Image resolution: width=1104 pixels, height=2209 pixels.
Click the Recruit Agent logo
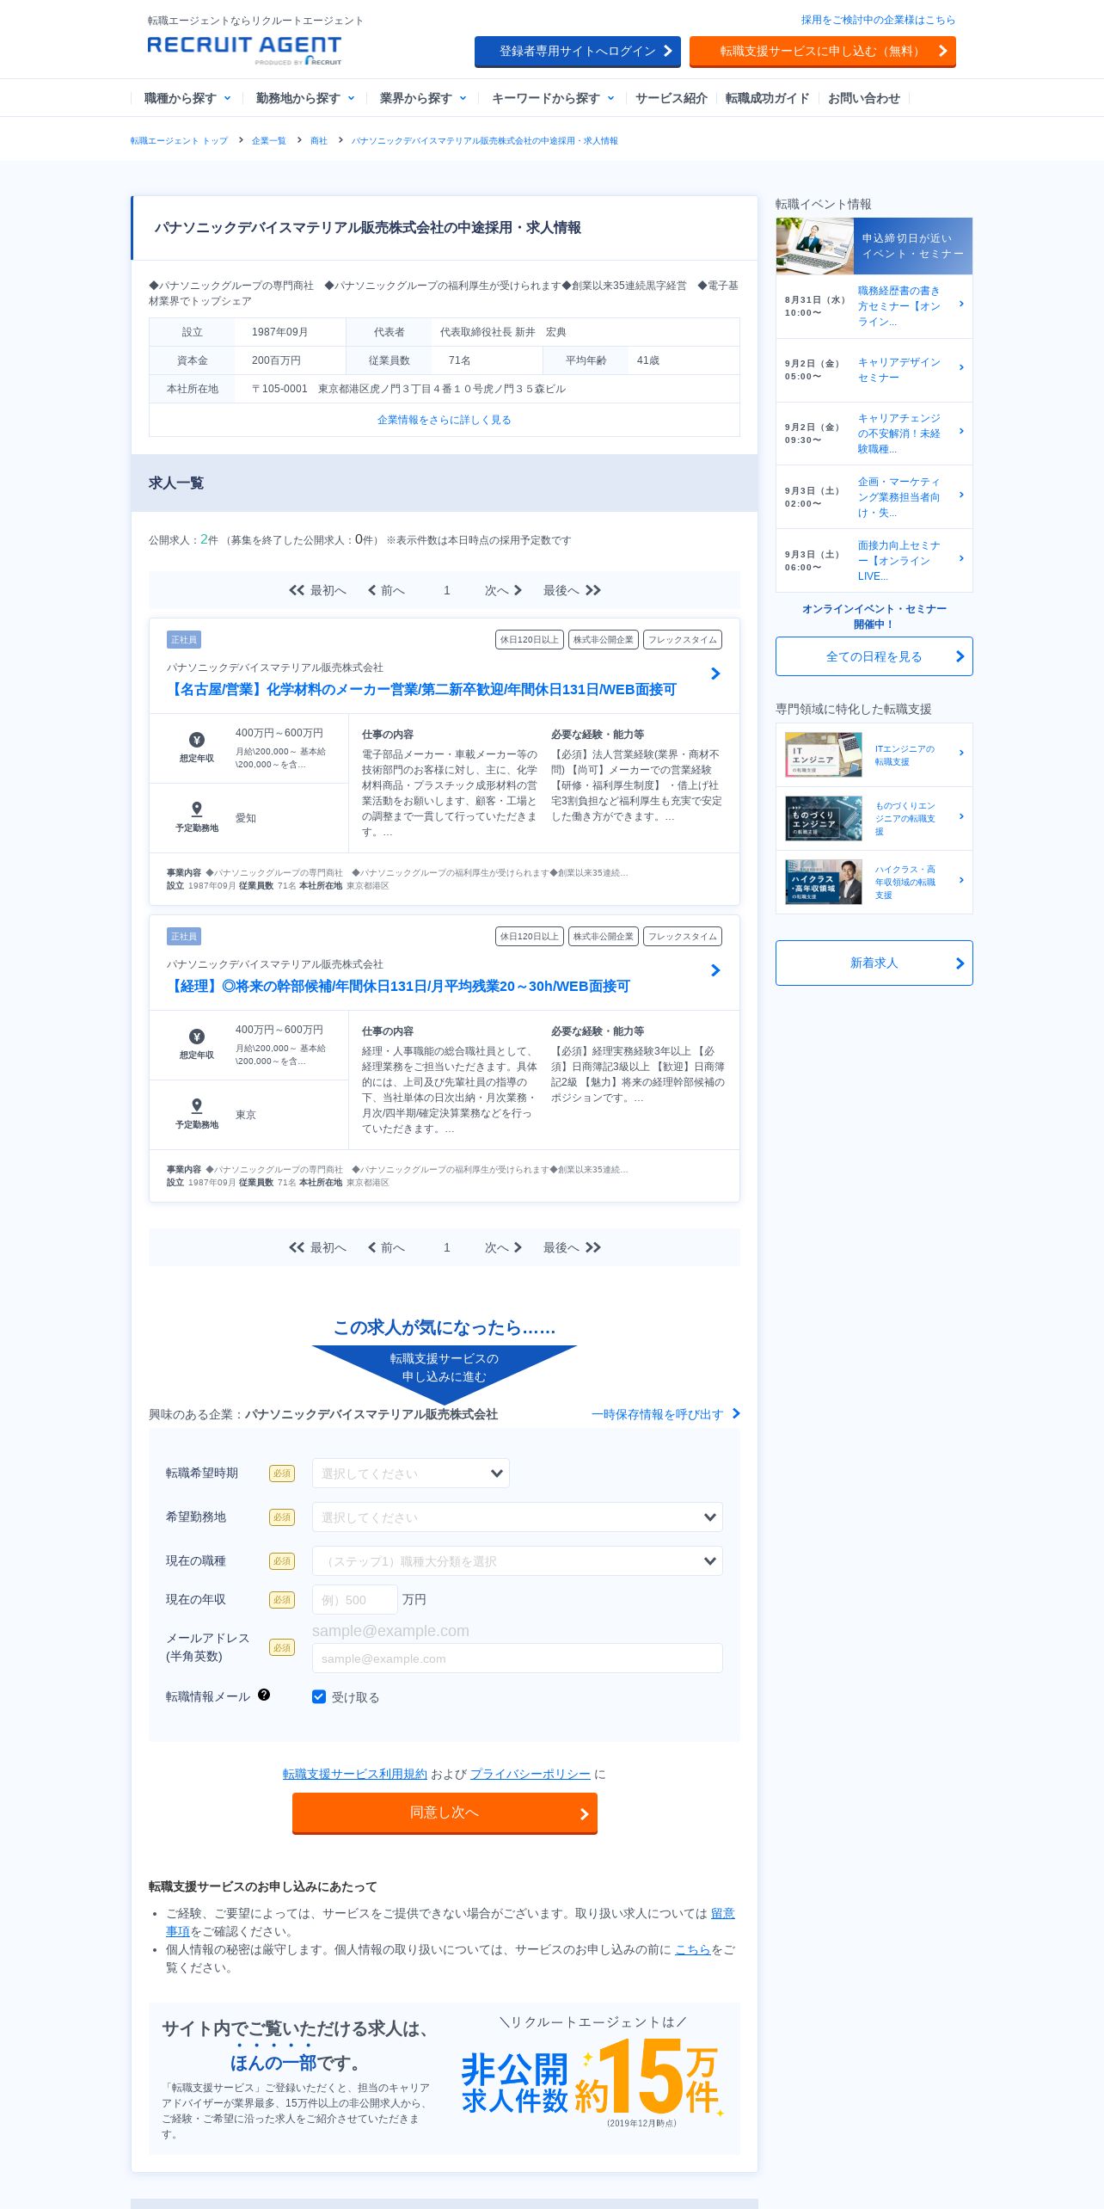244,50
